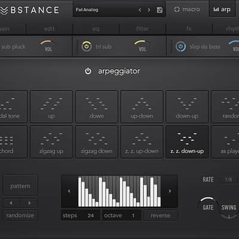Open the macro page
Viewport: 239px width, 239px height.
[187, 10]
